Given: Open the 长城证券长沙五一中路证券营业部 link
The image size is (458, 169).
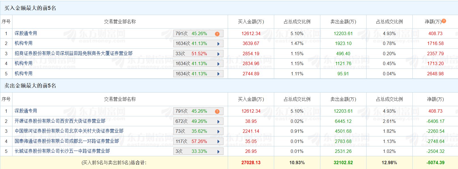Looking at the screenshot, I should pyautogui.click(x=62, y=151).
